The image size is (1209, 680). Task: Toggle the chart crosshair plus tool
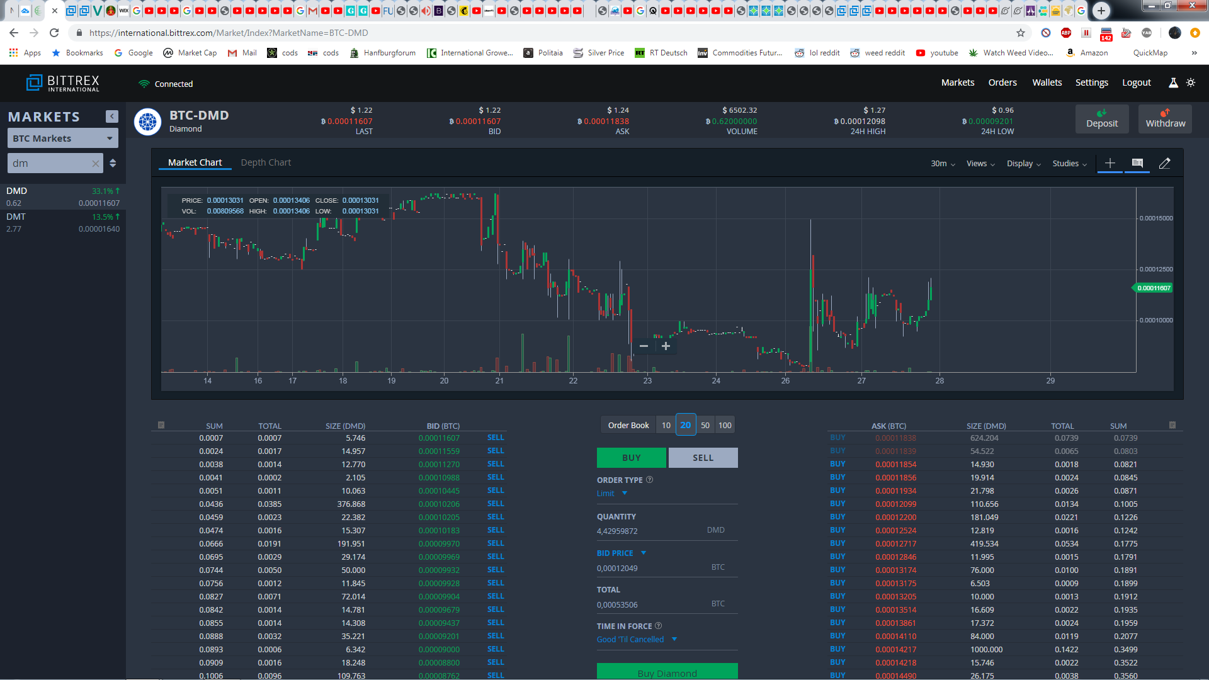tap(1110, 163)
